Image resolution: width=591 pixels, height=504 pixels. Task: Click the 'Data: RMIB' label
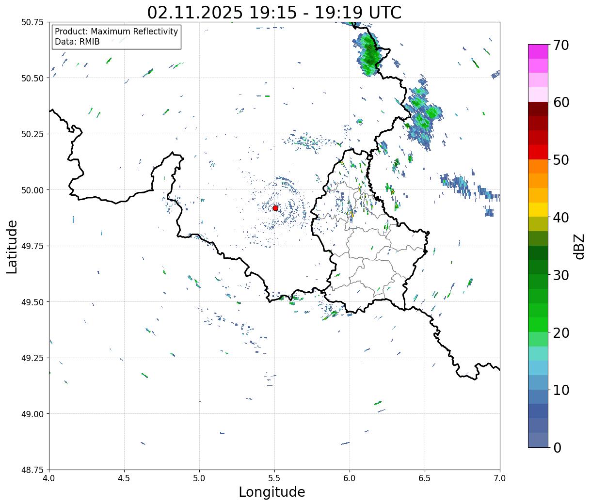click(77, 42)
